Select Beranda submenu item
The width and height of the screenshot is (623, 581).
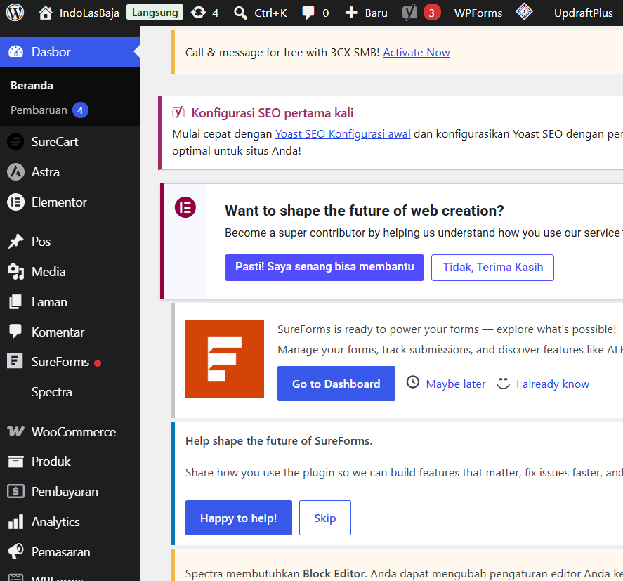pos(32,86)
